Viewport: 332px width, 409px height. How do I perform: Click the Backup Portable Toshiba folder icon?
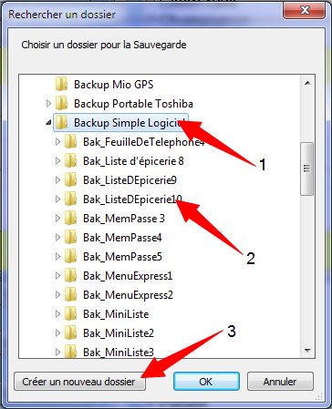[x=61, y=103]
